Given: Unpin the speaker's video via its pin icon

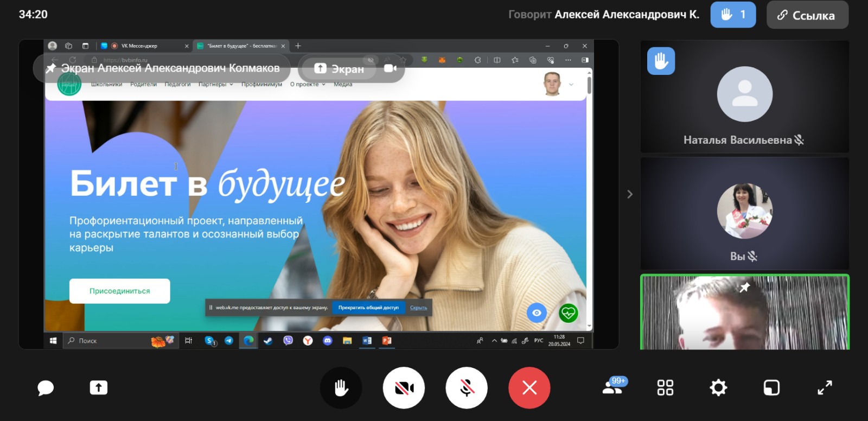Looking at the screenshot, I should tap(745, 287).
